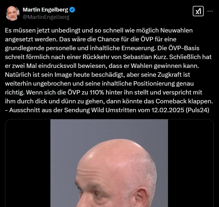Click the "ÖVP-Basis" text in the tweet
The width and height of the screenshot is (219, 207).
(184, 48)
